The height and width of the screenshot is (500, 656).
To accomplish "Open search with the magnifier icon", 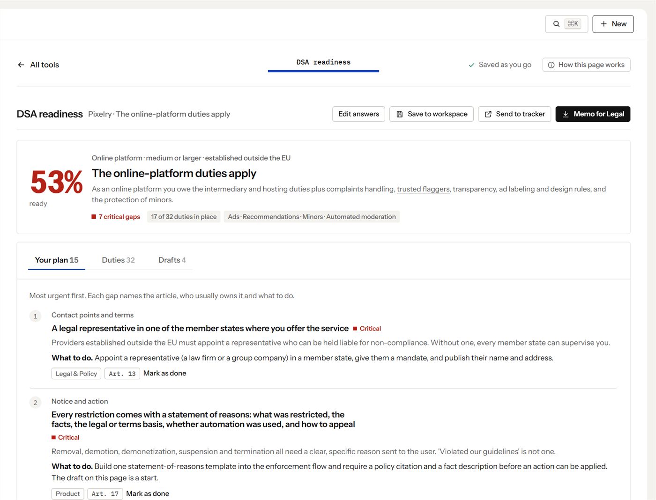I will (x=556, y=24).
